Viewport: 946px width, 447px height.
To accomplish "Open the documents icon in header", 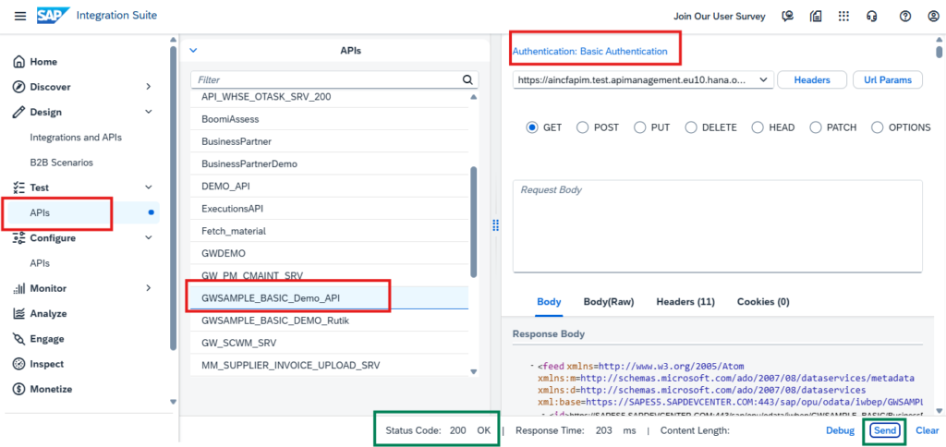I will pos(816,17).
